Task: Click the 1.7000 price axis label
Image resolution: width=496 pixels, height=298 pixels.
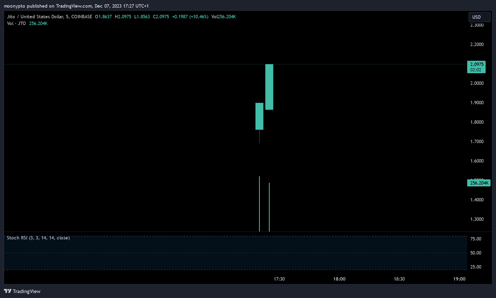Action: coord(477,141)
